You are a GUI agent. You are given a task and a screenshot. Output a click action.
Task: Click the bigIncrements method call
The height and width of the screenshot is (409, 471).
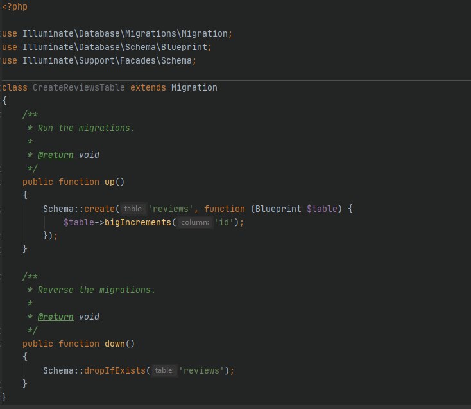[x=138, y=222]
